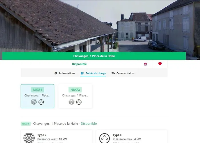Click Puissance max : 18 kW text

[52, 139]
